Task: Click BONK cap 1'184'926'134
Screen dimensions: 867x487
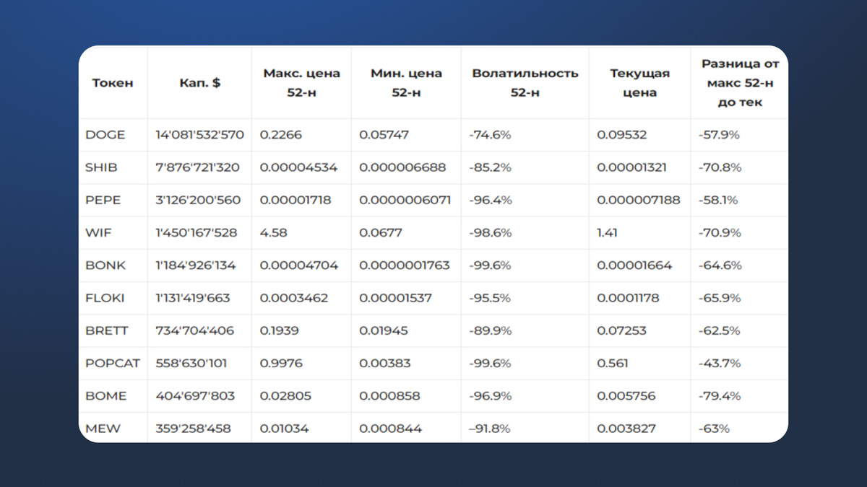Action: point(195,266)
